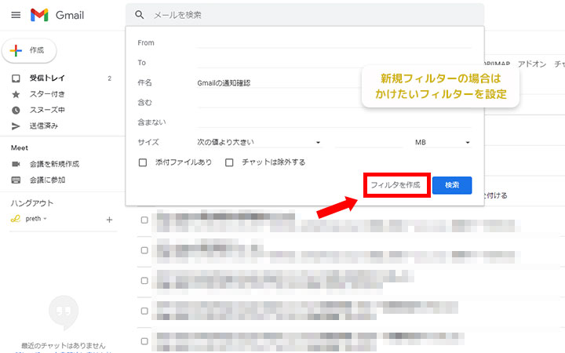The width and height of the screenshot is (565, 353).
Task: Expand the preth hangout status dropdown
Action: pos(45,219)
